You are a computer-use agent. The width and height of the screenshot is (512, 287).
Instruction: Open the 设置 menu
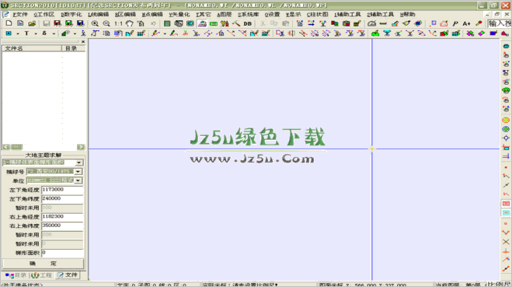[x=272, y=14]
